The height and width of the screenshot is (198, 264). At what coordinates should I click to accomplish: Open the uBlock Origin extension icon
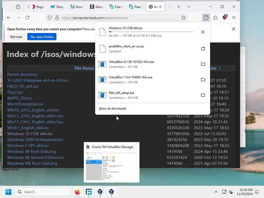pos(225,17)
